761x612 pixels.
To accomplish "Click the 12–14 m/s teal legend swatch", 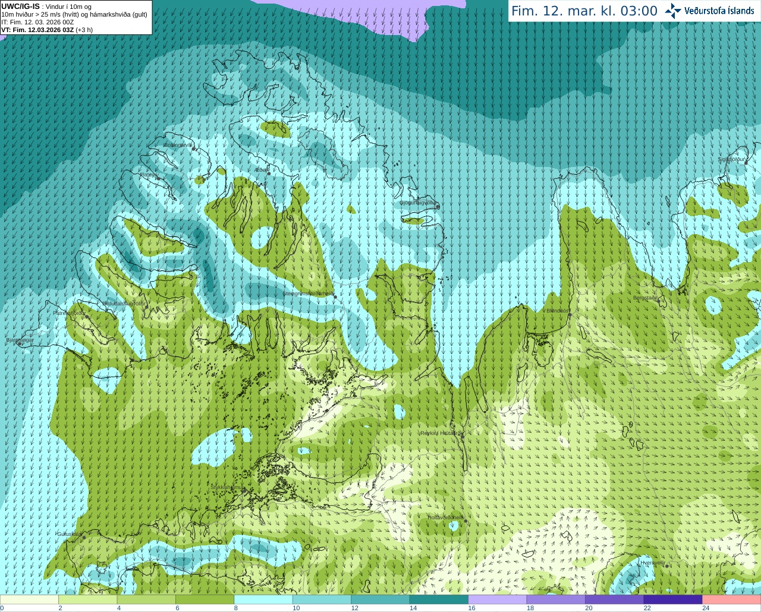I will [x=380, y=599].
